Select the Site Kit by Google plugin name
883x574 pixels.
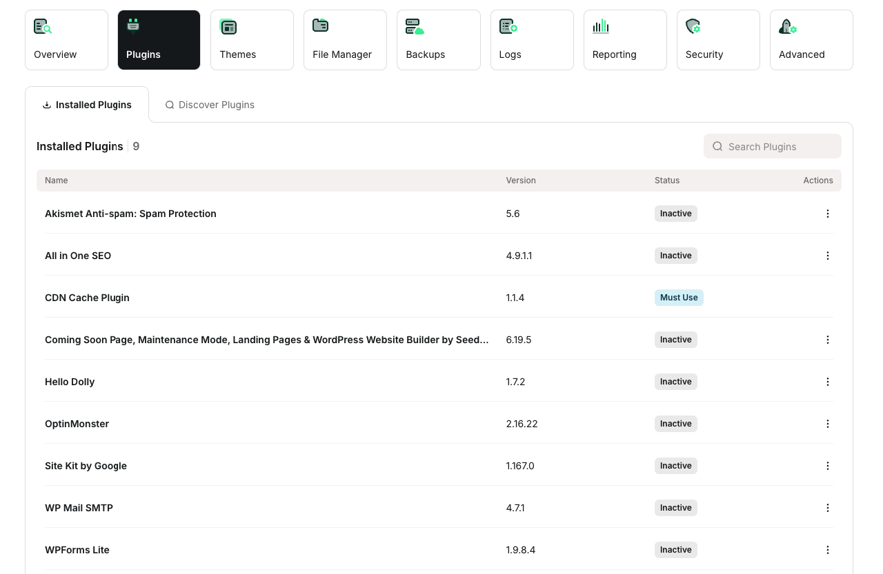point(86,466)
